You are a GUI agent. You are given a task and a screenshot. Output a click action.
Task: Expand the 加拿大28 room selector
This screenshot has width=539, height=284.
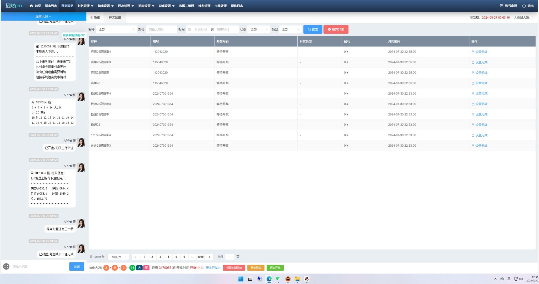[x=43, y=17]
